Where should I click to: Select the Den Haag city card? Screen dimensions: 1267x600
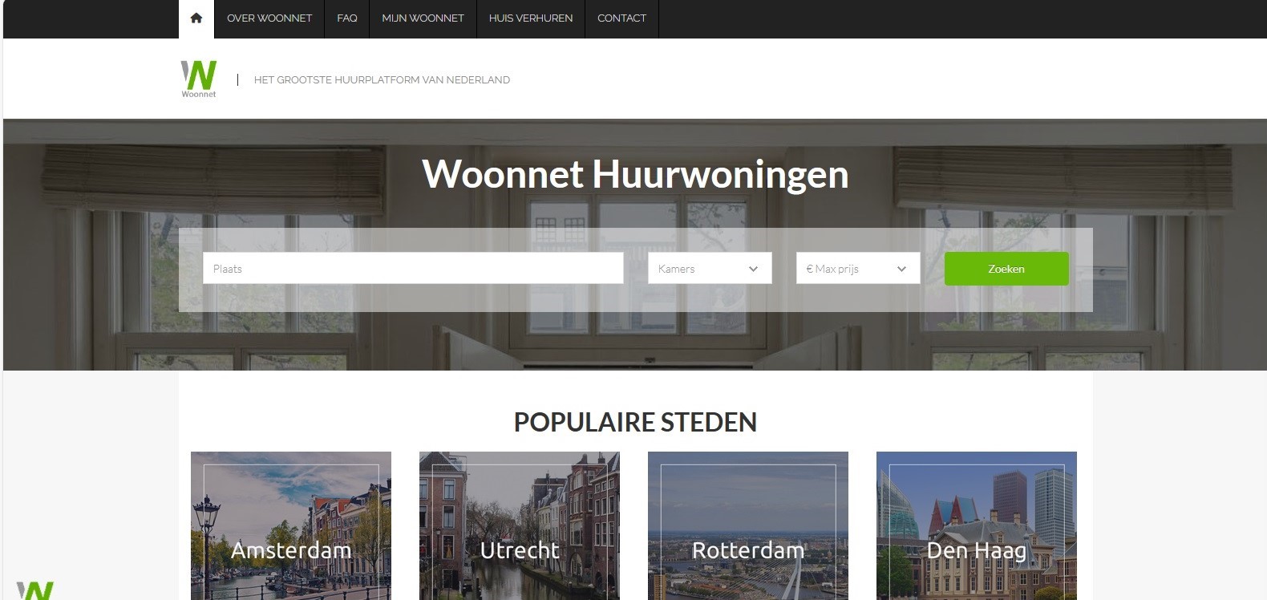tap(977, 525)
